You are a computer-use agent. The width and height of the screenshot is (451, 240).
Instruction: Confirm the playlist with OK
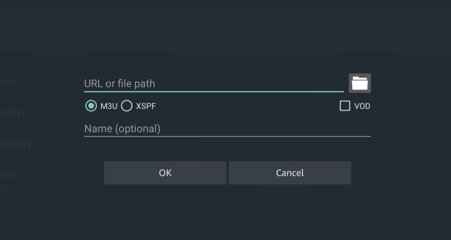[x=165, y=173]
